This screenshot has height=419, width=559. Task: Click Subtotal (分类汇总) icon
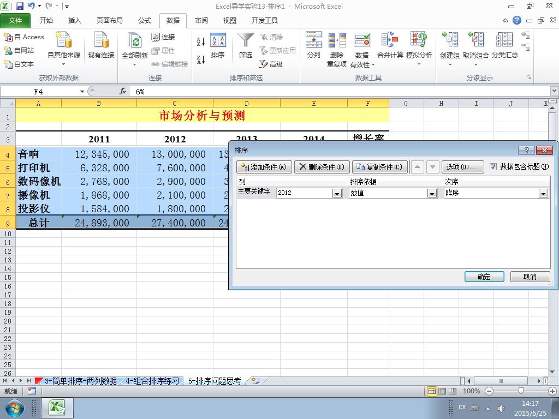coord(504,39)
